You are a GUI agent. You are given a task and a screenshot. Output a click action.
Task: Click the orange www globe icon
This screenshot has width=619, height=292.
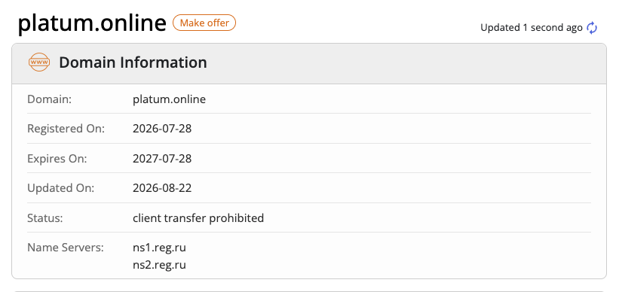(39, 62)
